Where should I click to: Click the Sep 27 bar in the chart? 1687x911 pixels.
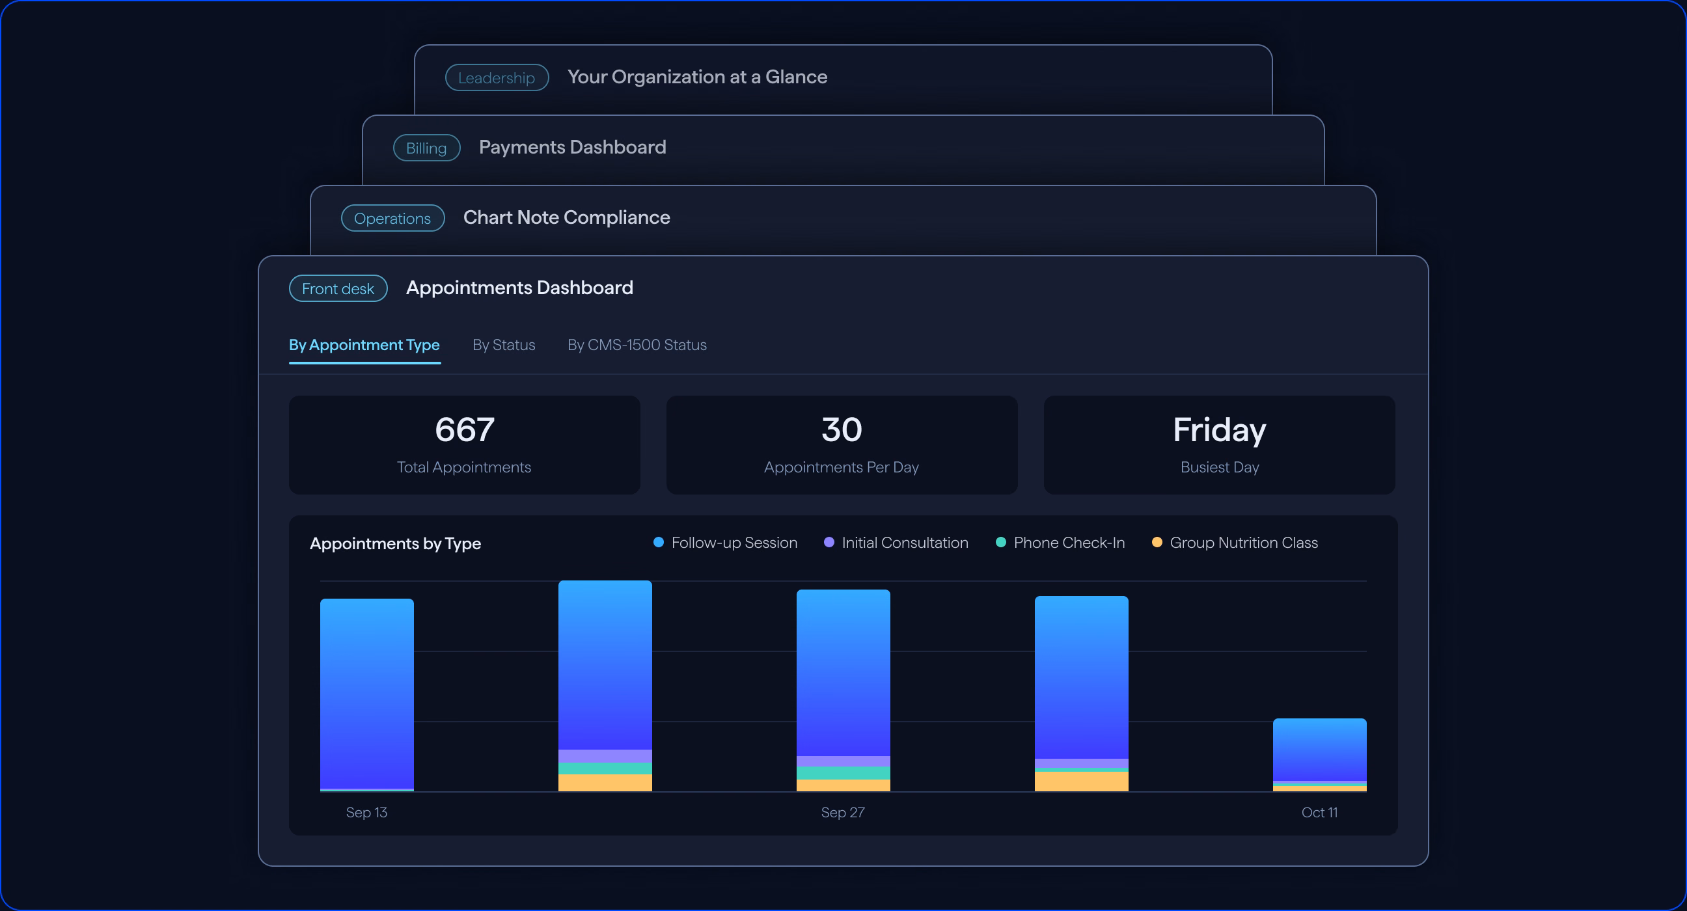coord(843,690)
